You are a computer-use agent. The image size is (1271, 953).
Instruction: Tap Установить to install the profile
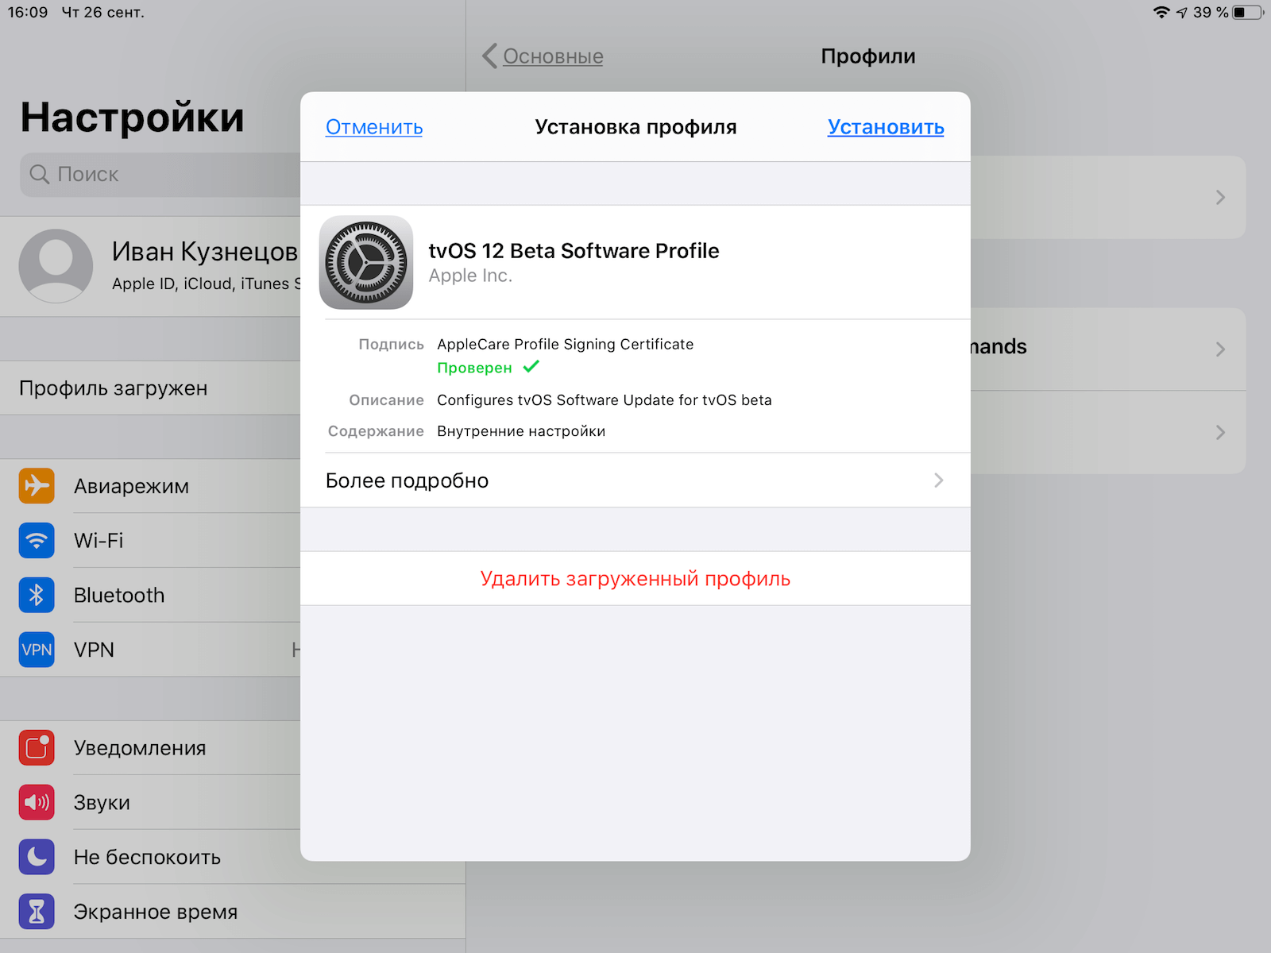coord(886,127)
